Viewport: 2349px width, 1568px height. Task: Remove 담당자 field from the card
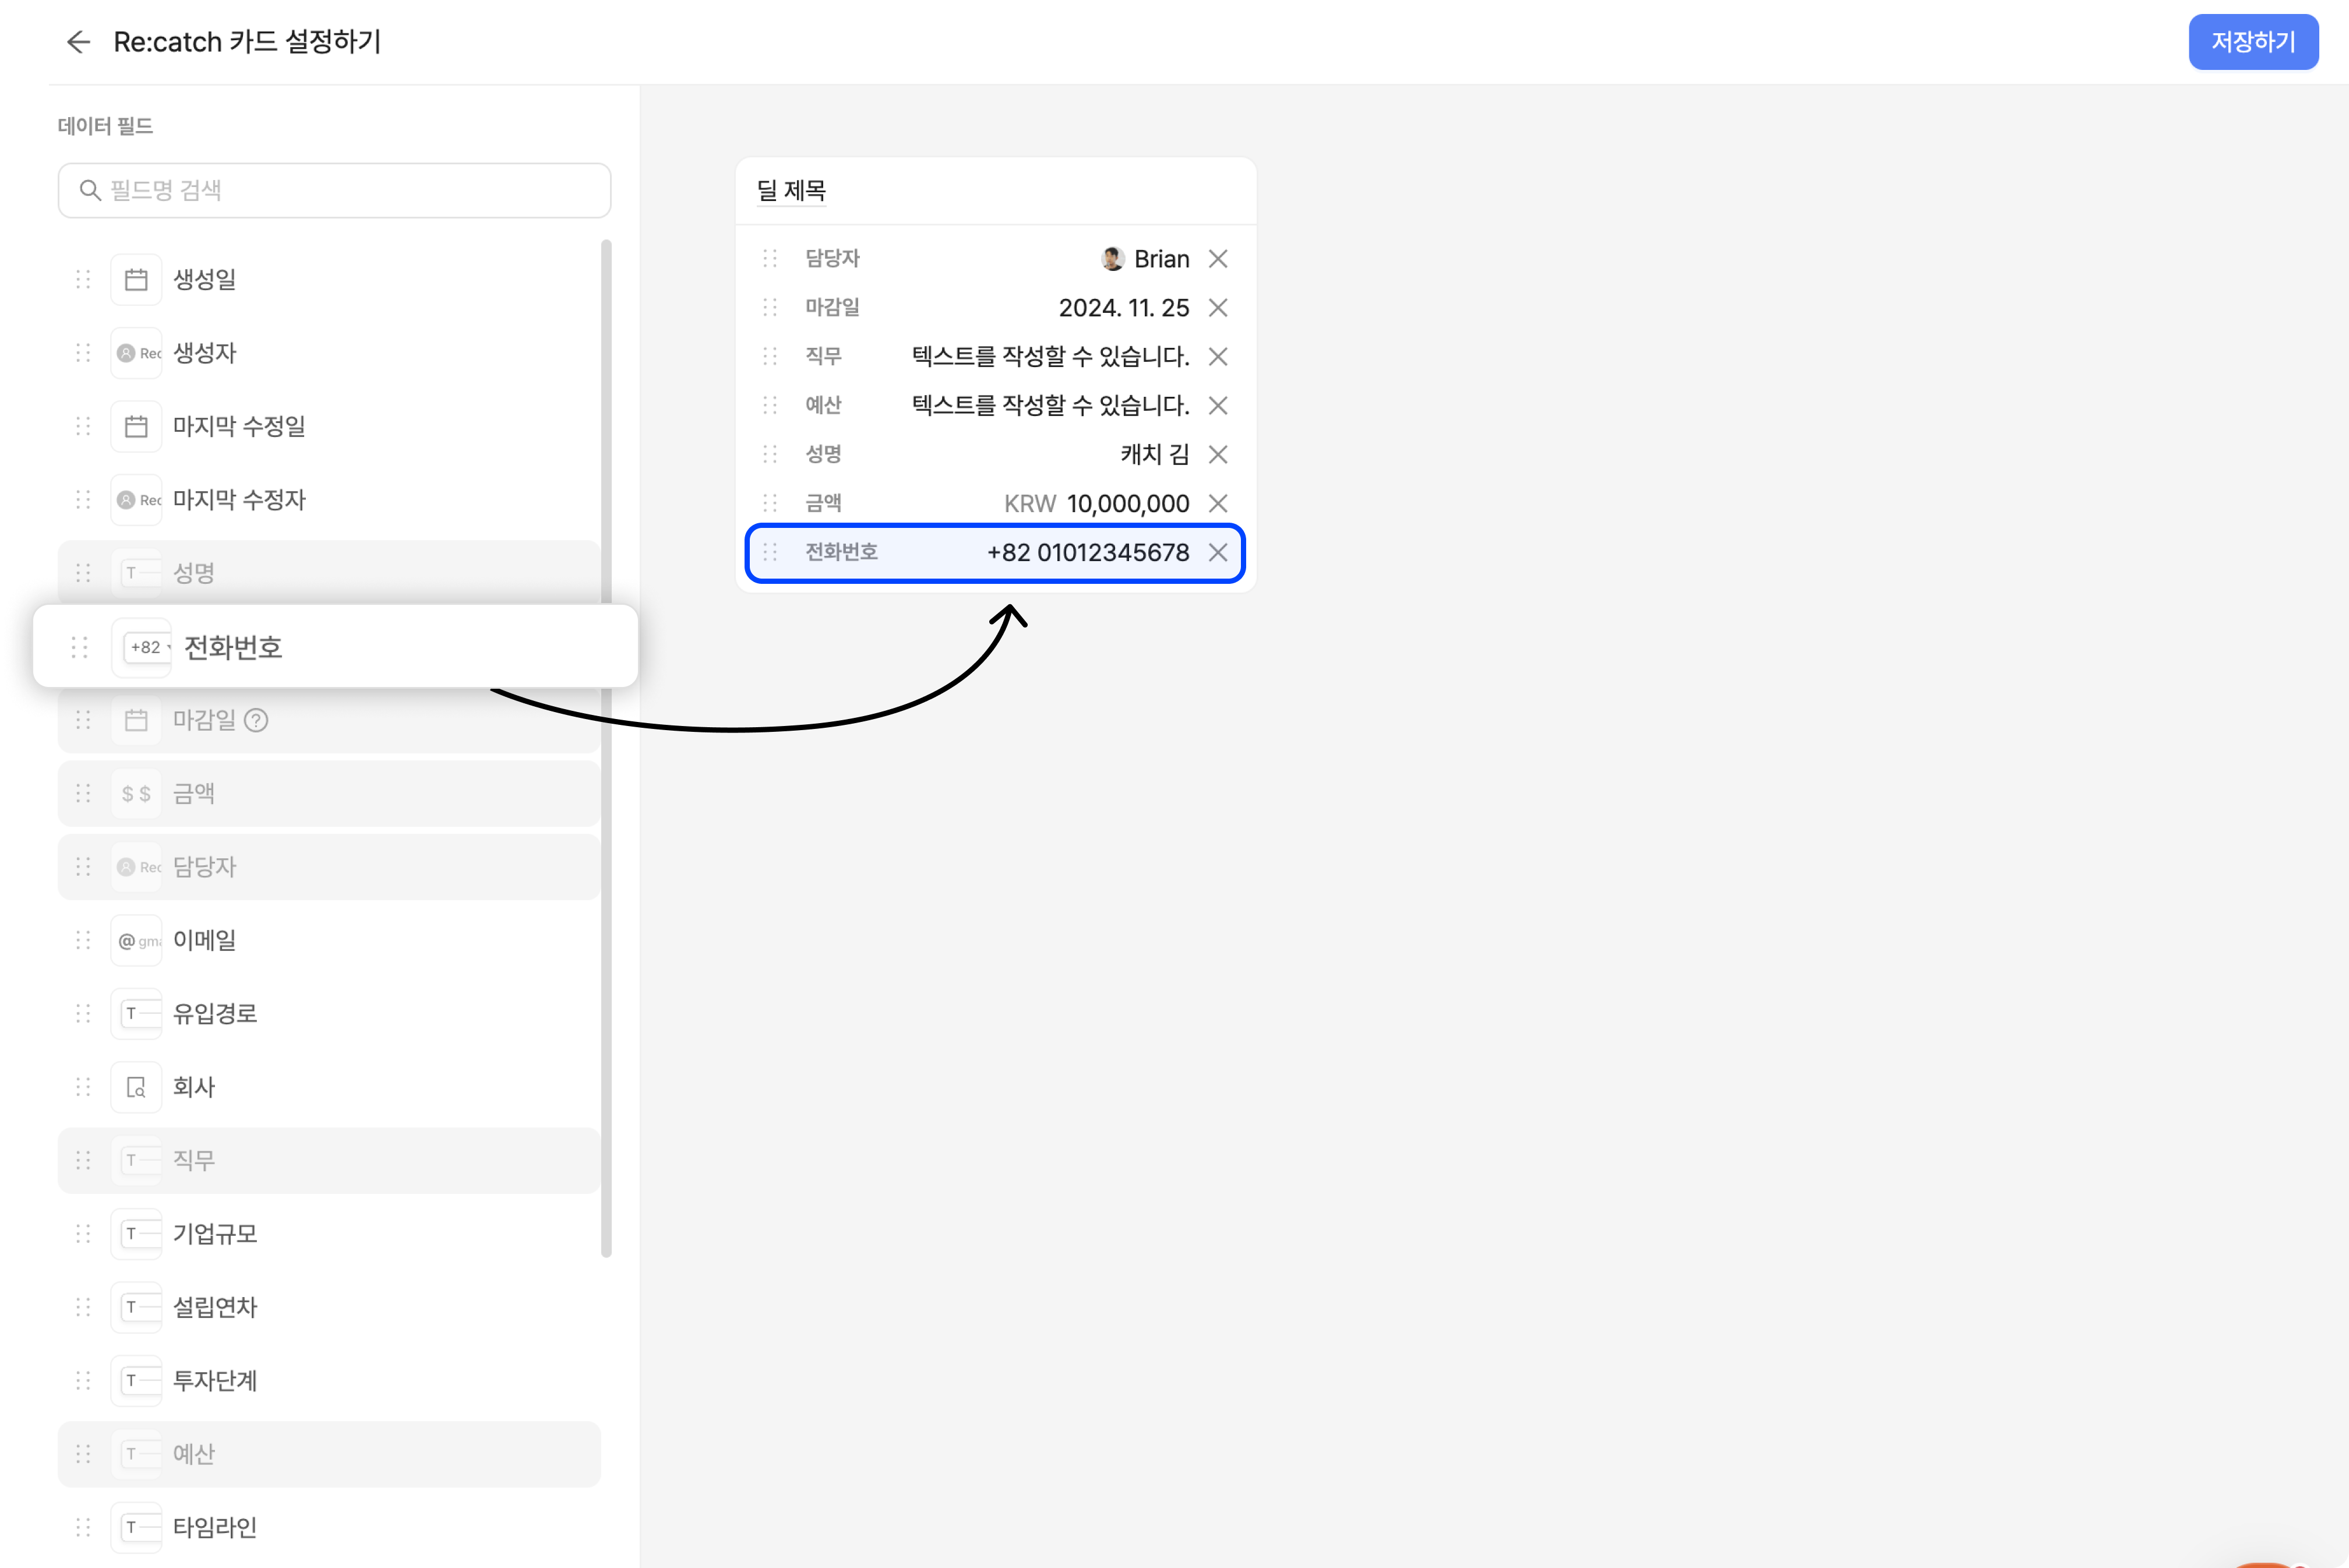tap(1218, 259)
